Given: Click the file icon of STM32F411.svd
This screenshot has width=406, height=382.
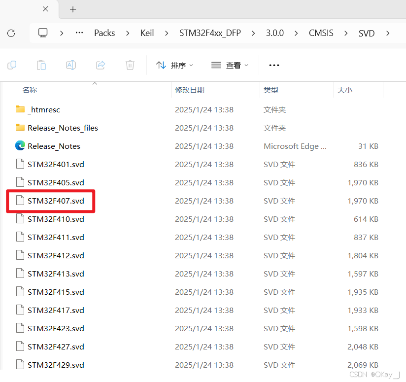Looking at the screenshot, I should 20,237.
